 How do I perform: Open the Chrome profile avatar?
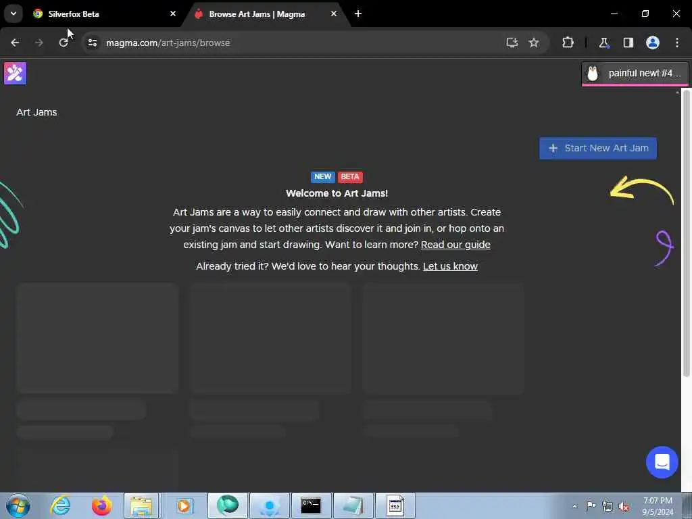pos(653,43)
